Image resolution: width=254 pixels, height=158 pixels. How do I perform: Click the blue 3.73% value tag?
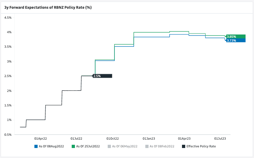point(236,41)
